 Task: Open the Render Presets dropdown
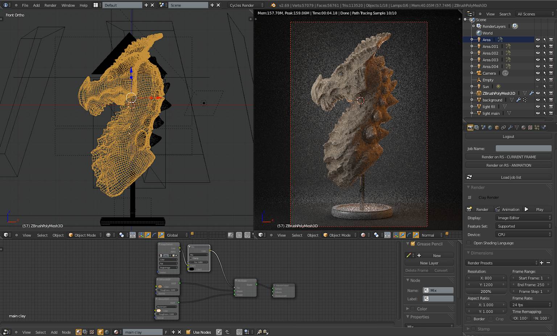click(502, 263)
